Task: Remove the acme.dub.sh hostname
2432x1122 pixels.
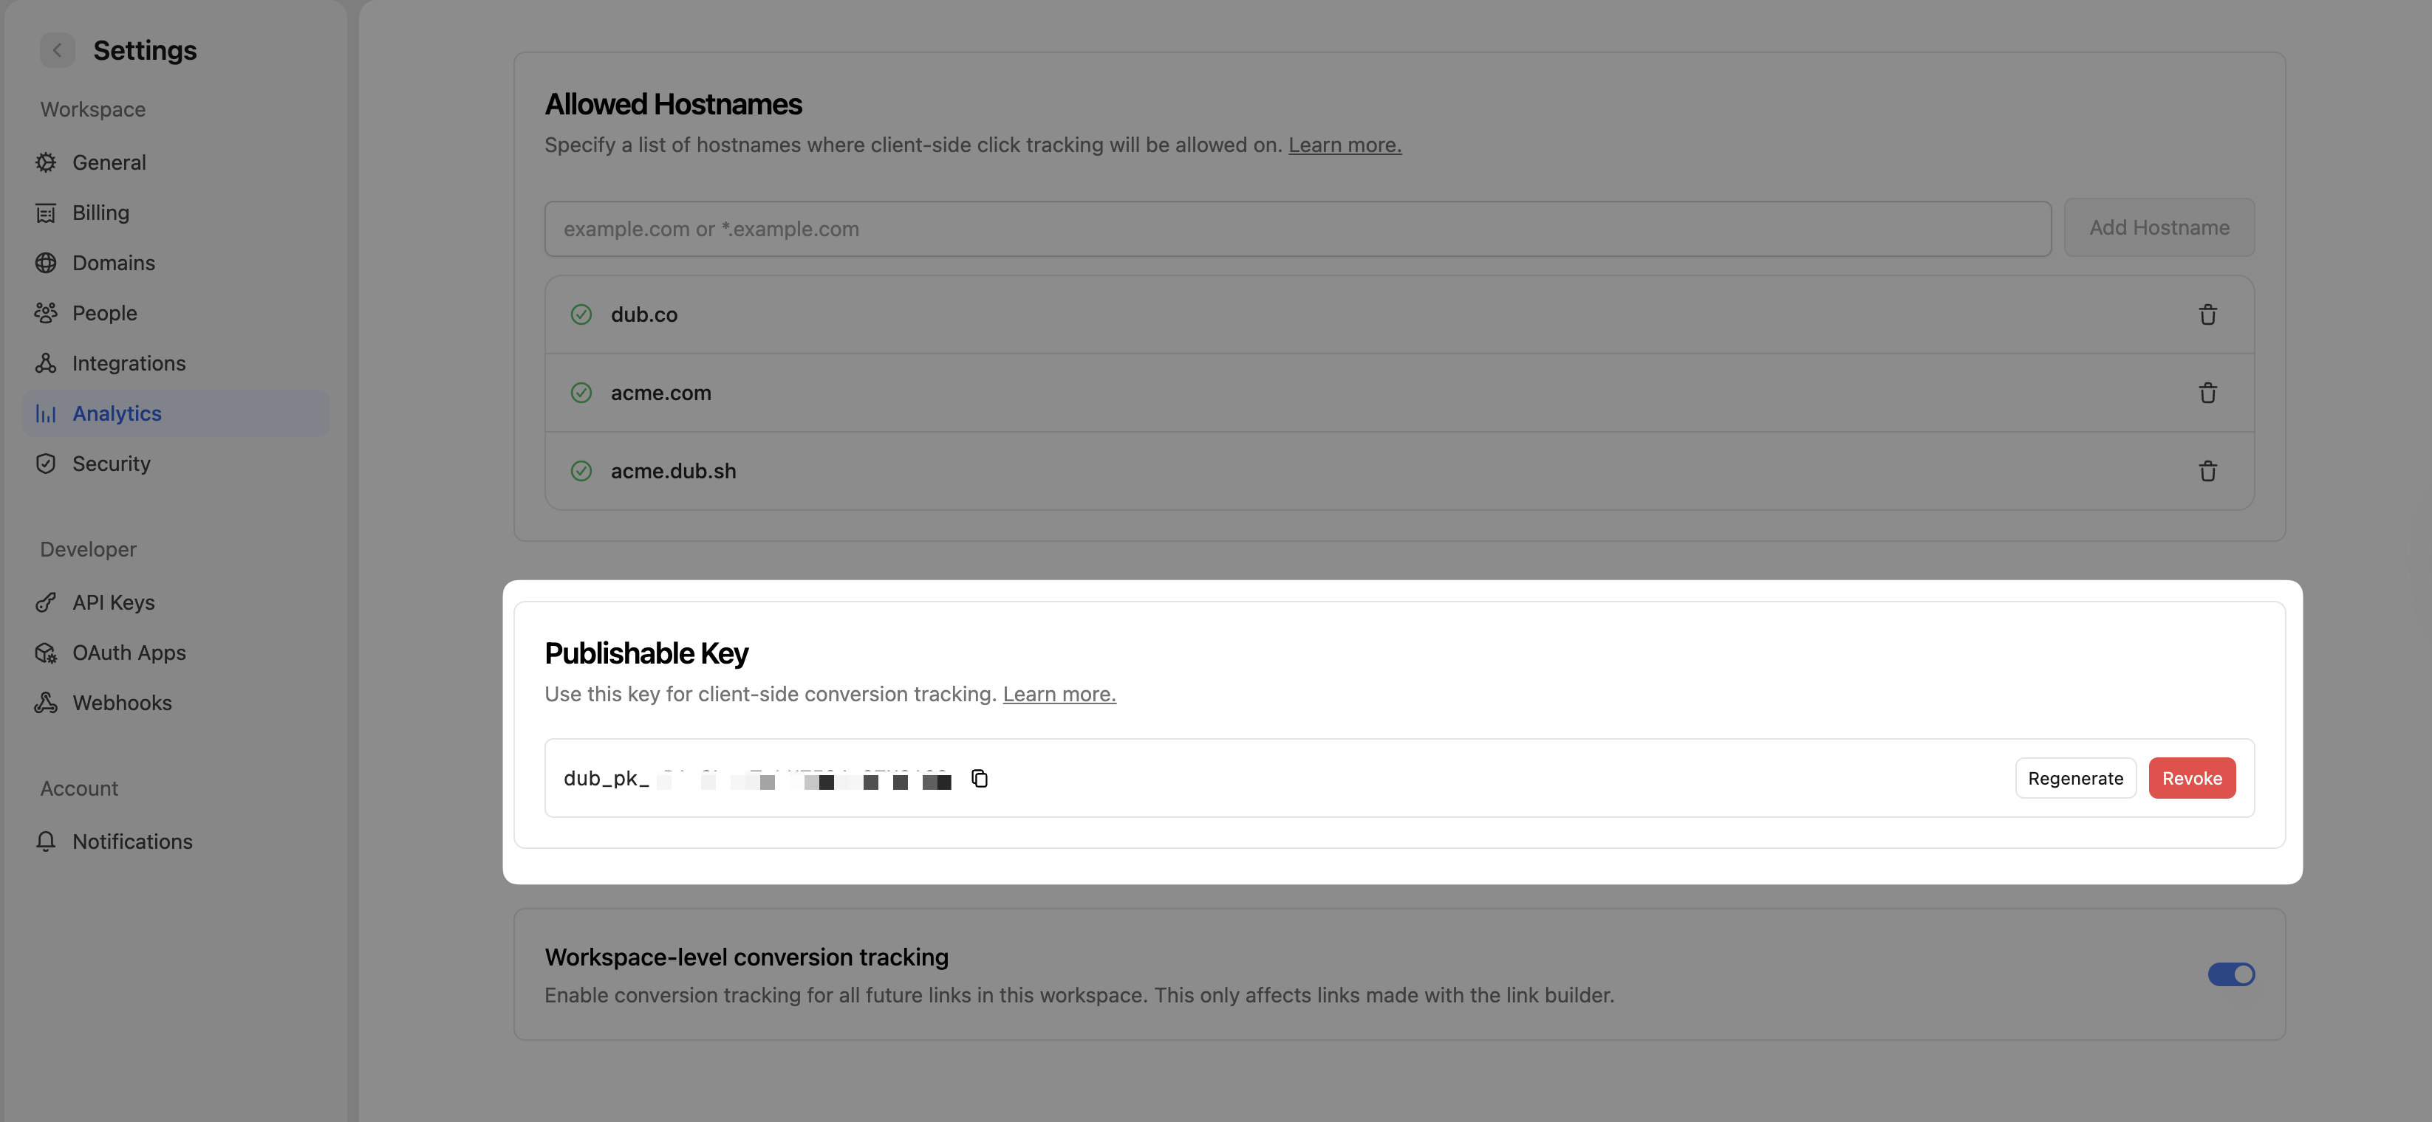Action: tap(2208, 471)
